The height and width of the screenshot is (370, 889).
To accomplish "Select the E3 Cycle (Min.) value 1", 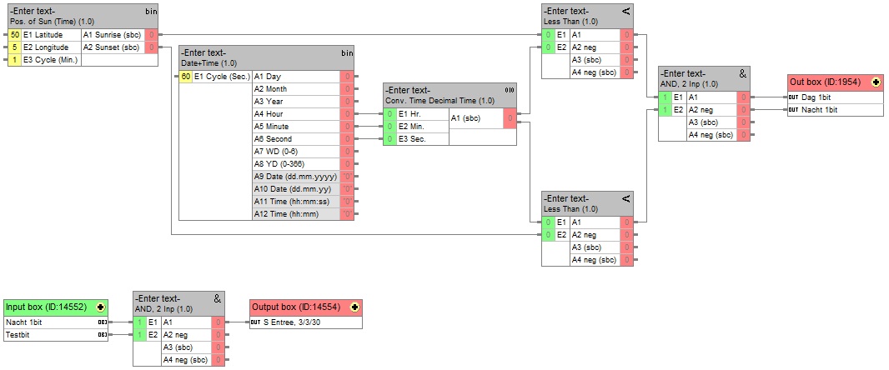I will pyautogui.click(x=15, y=60).
